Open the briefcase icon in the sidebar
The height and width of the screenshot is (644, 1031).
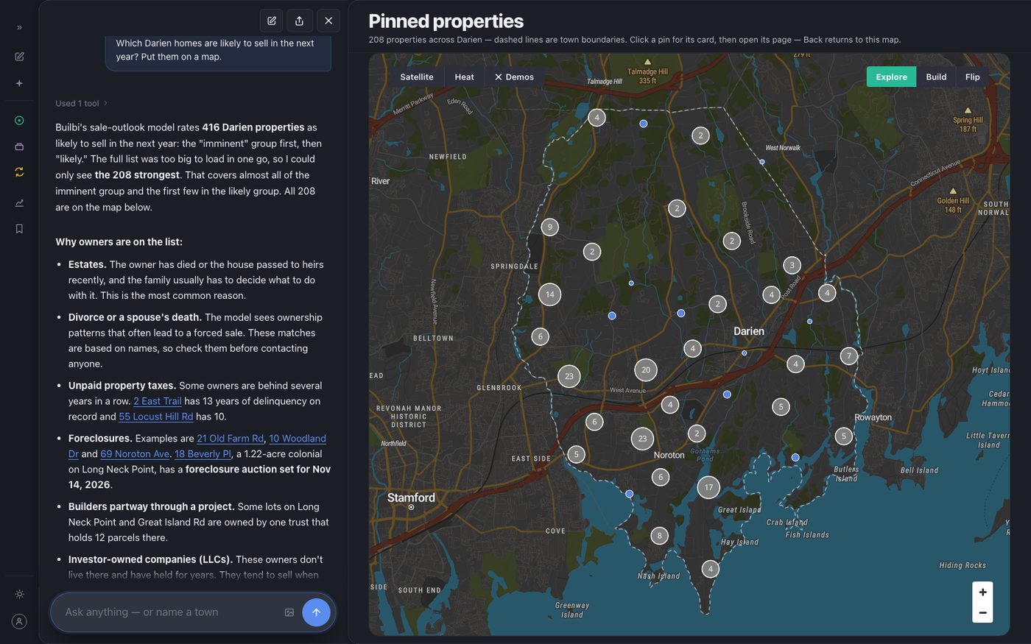[x=19, y=146]
